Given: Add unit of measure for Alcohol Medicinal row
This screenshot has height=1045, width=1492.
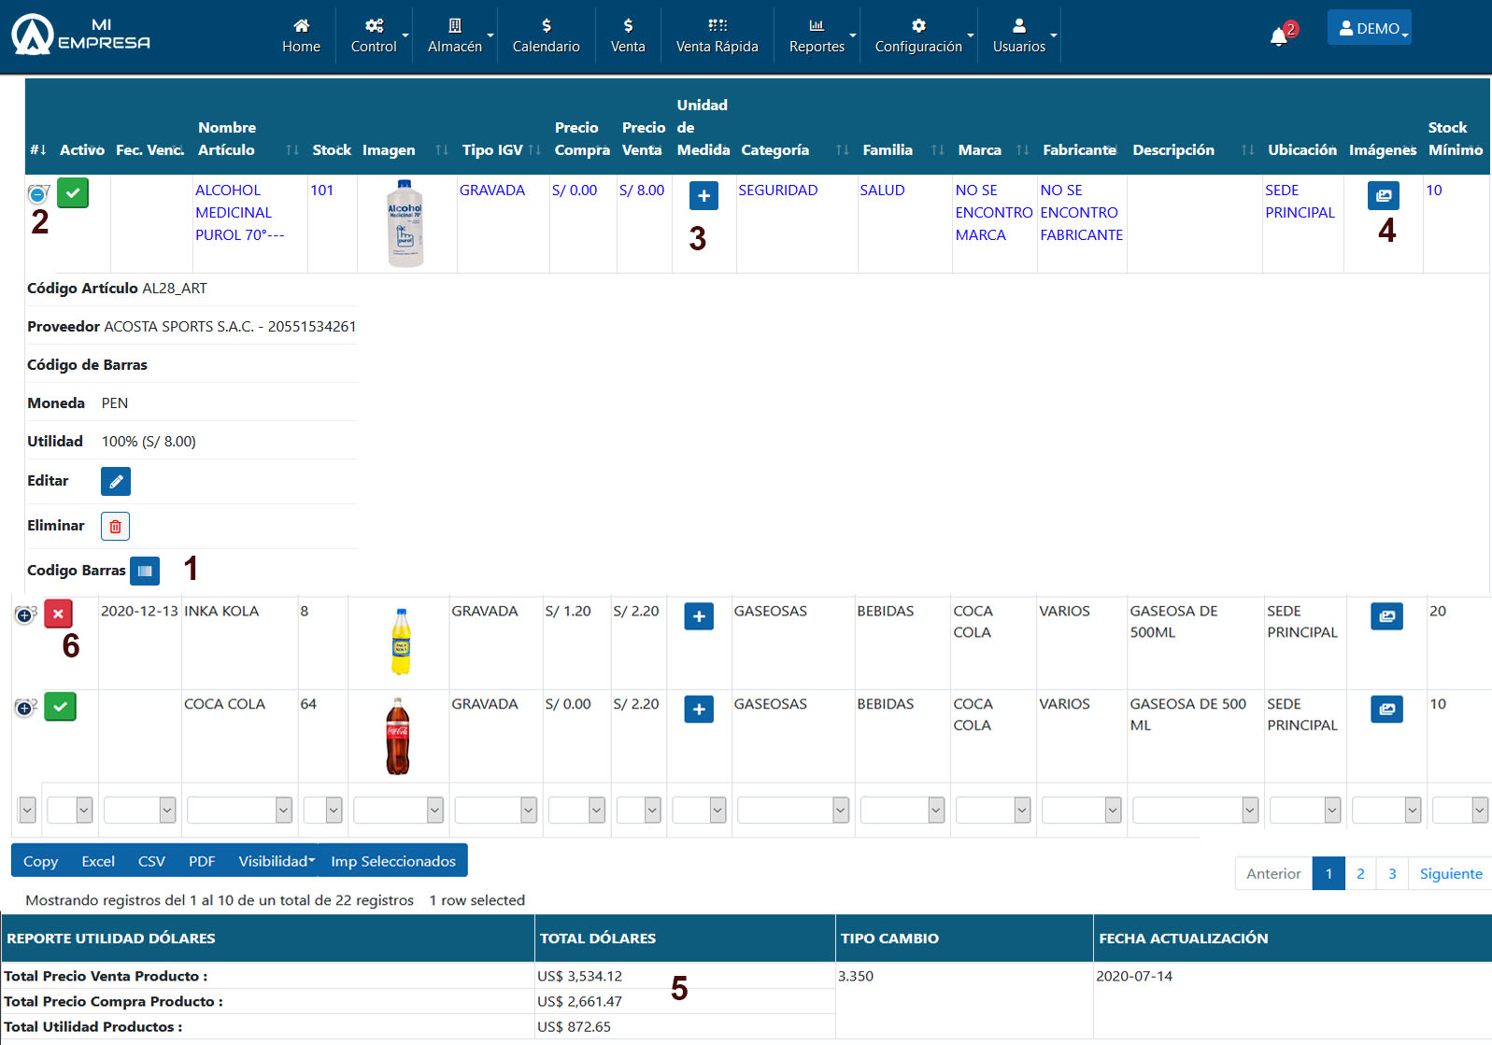Looking at the screenshot, I should coord(703,196).
